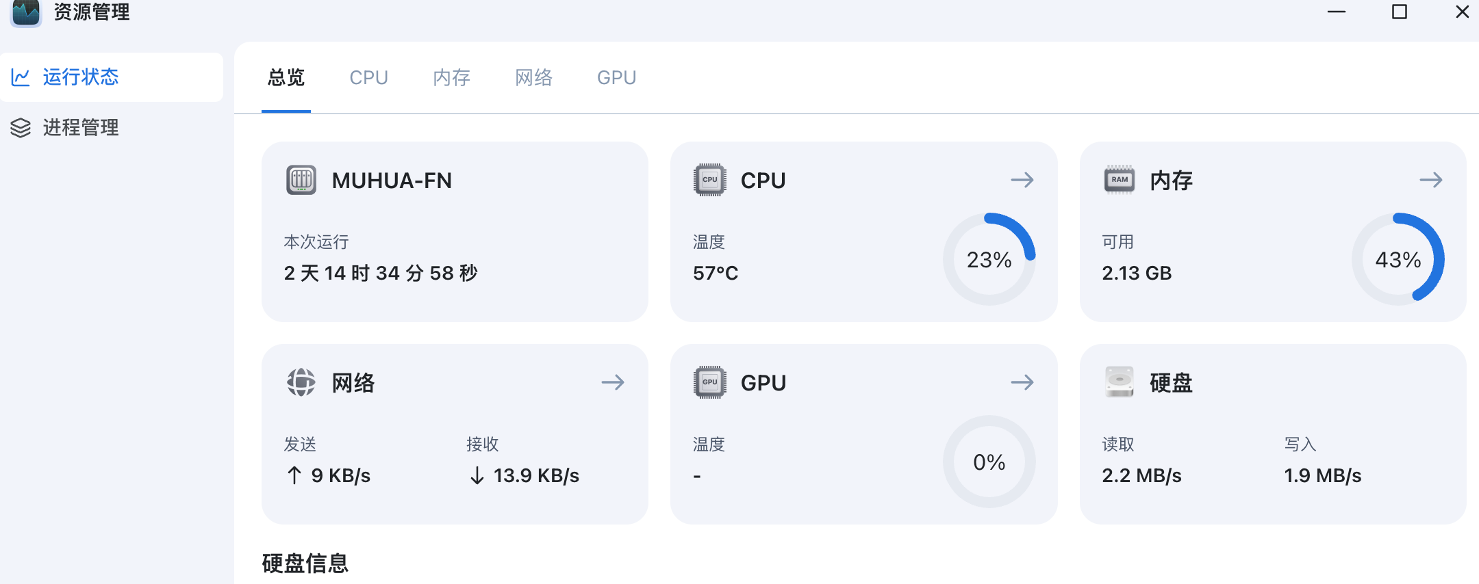Image resolution: width=1479 pixels, height=584 pixels.
Task: Go to 进程管理 in the sidebar
Action: [81, 128]
